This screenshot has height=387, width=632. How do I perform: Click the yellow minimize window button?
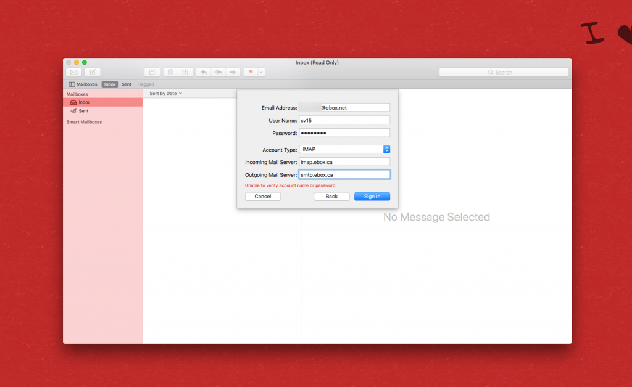tap(77, 62)
